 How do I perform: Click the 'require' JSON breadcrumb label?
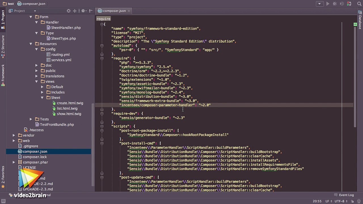coord(104,19)
